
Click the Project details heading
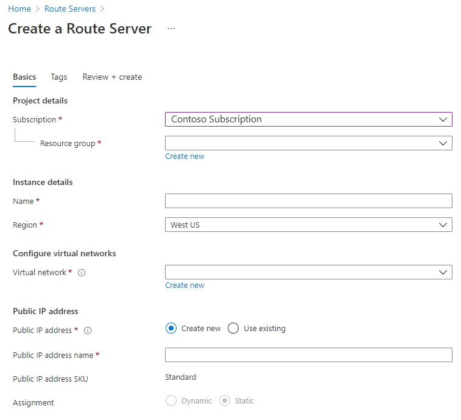coord(40,101)
